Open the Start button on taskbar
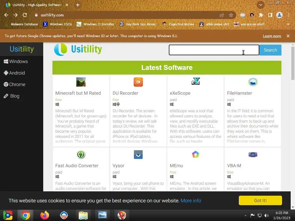The height and width of the screenshot is (221, 295). point(7,215)
